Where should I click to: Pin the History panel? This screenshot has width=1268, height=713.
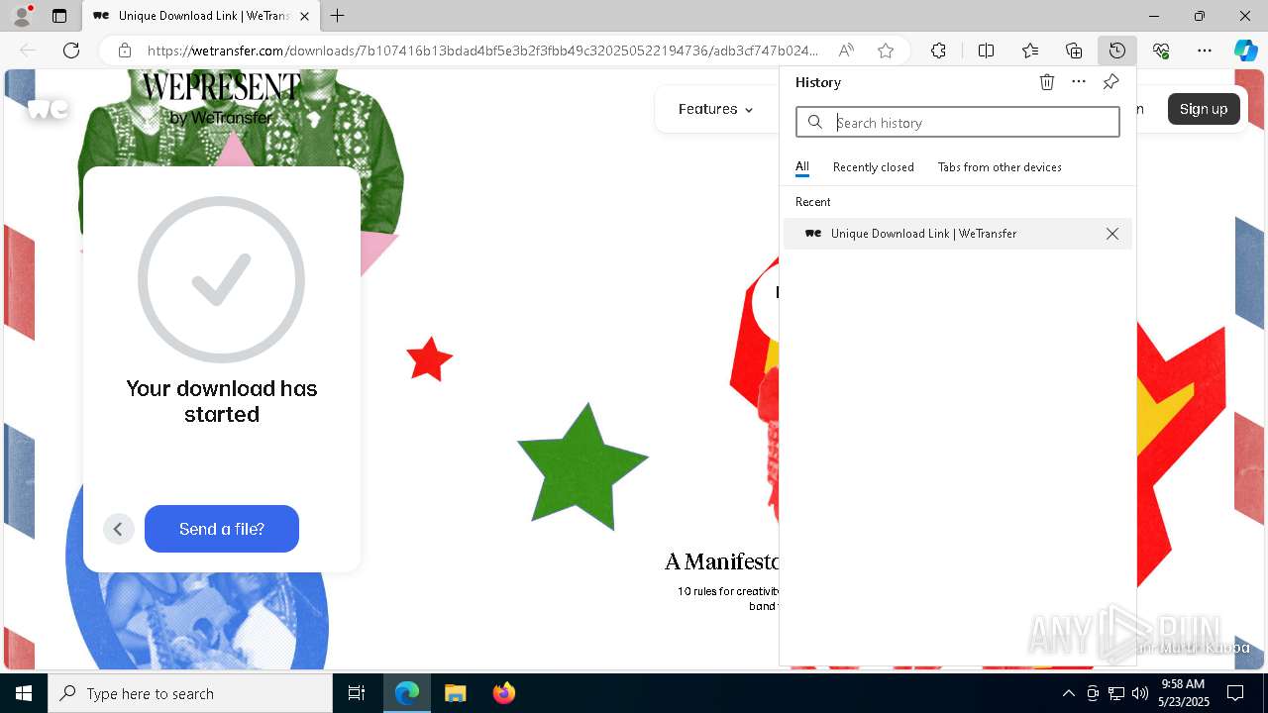1110,82
